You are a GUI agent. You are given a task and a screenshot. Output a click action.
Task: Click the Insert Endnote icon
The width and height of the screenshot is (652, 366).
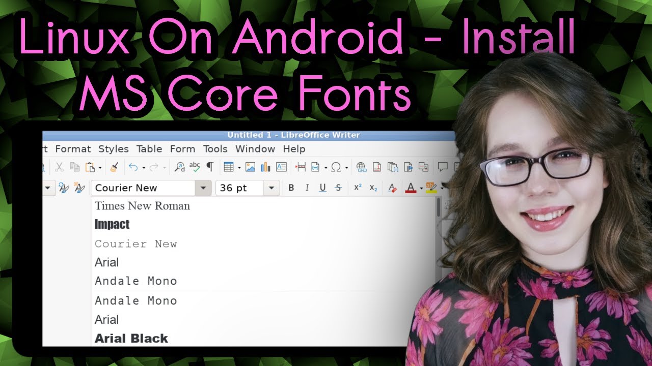[x=392, y=167]
